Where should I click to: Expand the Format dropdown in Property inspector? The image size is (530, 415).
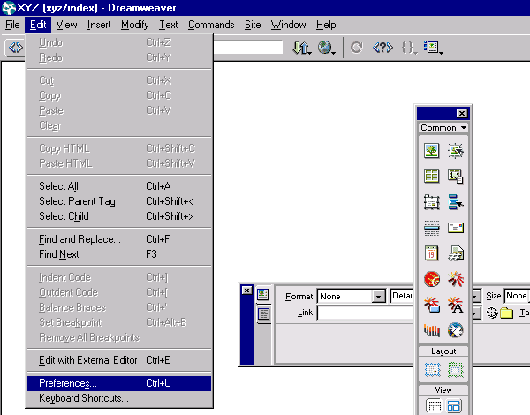coord(378,297)
